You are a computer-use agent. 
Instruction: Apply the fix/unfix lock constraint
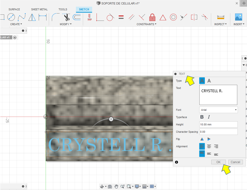click(152, 17)
